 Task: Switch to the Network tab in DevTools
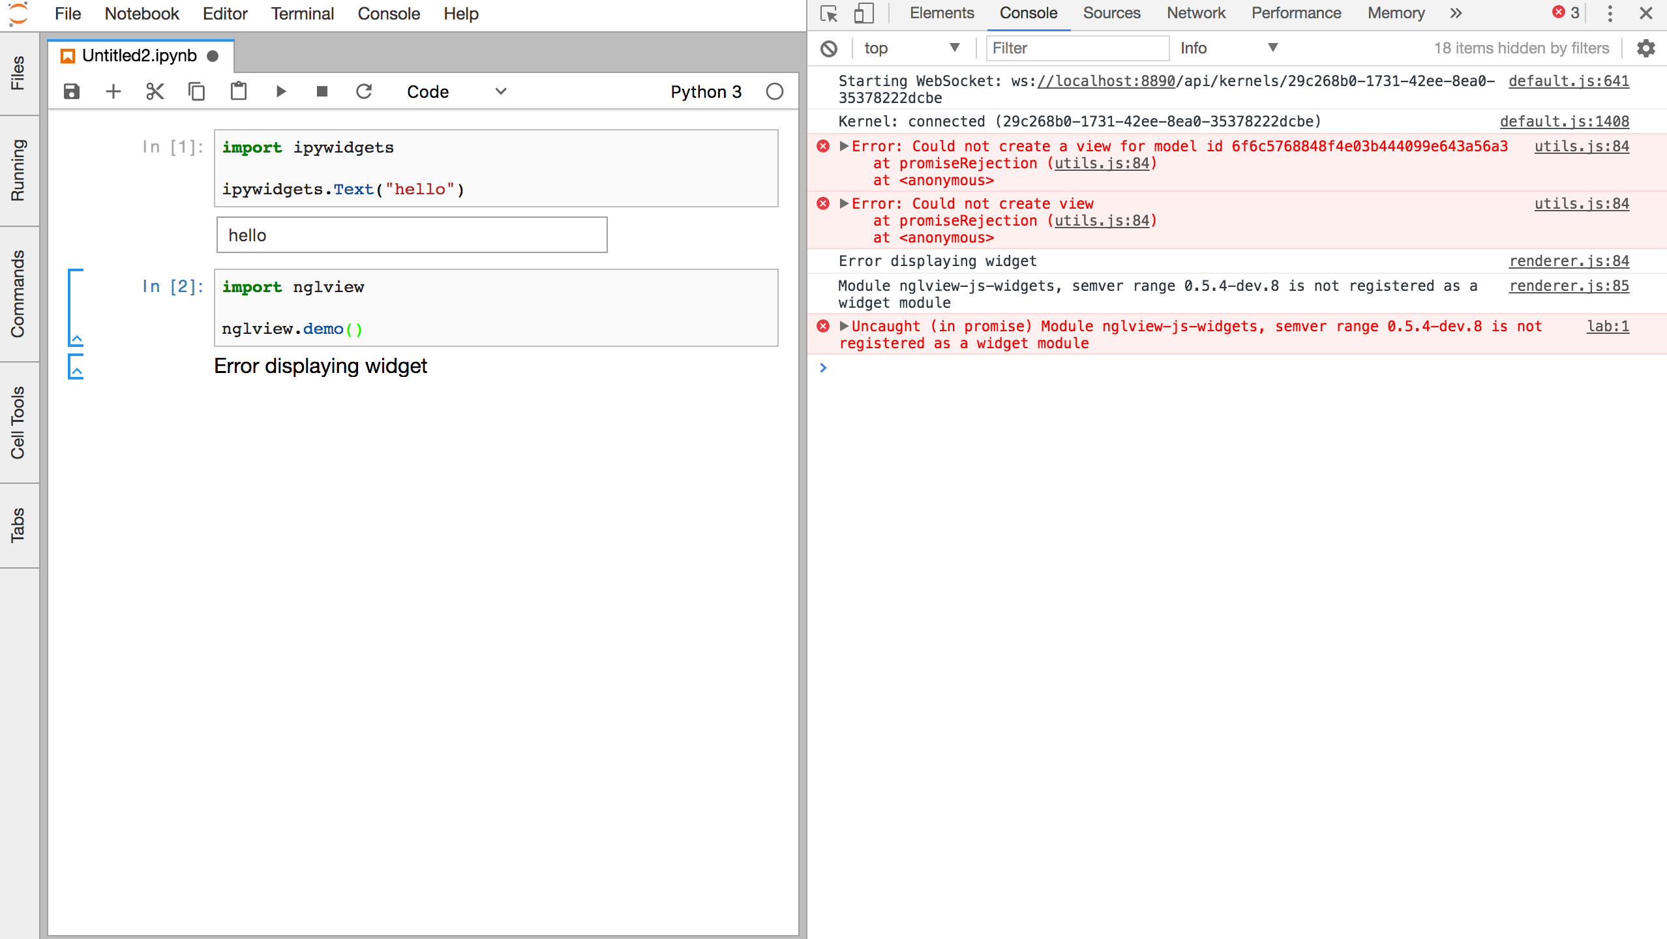coord(1195,13)
